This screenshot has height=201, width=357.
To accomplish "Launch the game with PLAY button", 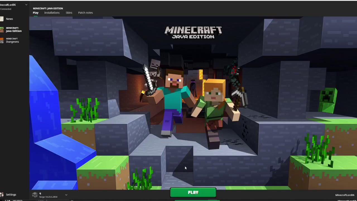I will click(193, 193).
